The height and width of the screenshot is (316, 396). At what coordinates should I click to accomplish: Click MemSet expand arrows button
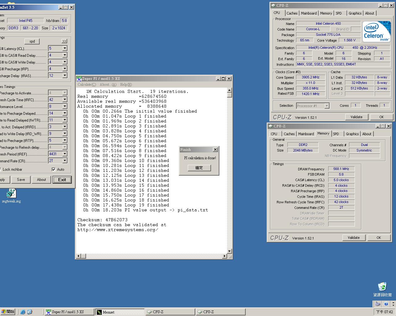pos(64,41)
